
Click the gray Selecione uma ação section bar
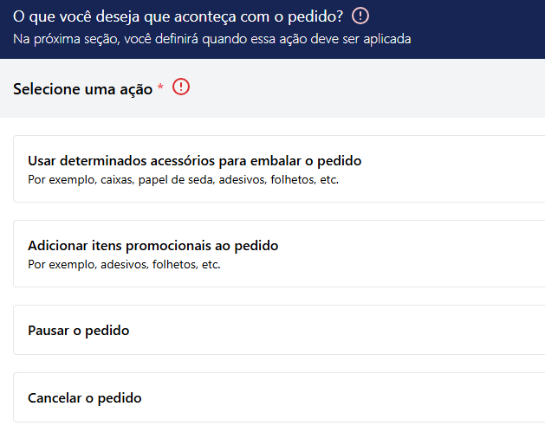(x=365, y=88)
